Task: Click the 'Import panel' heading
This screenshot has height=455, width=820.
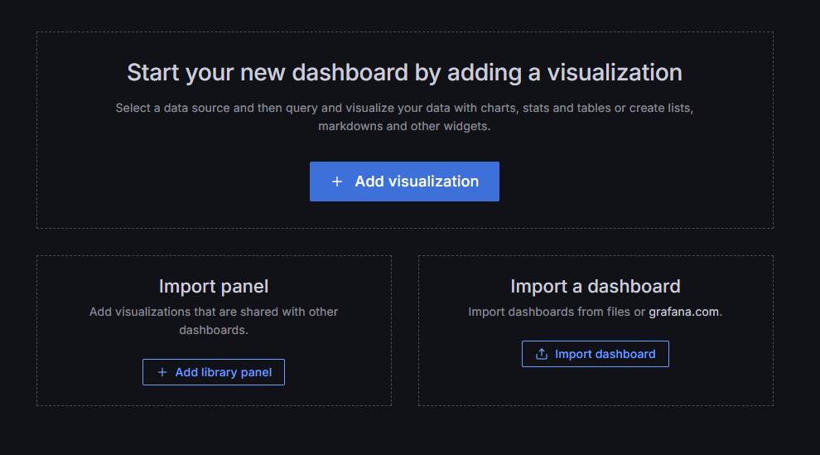Action: point(214,286)
